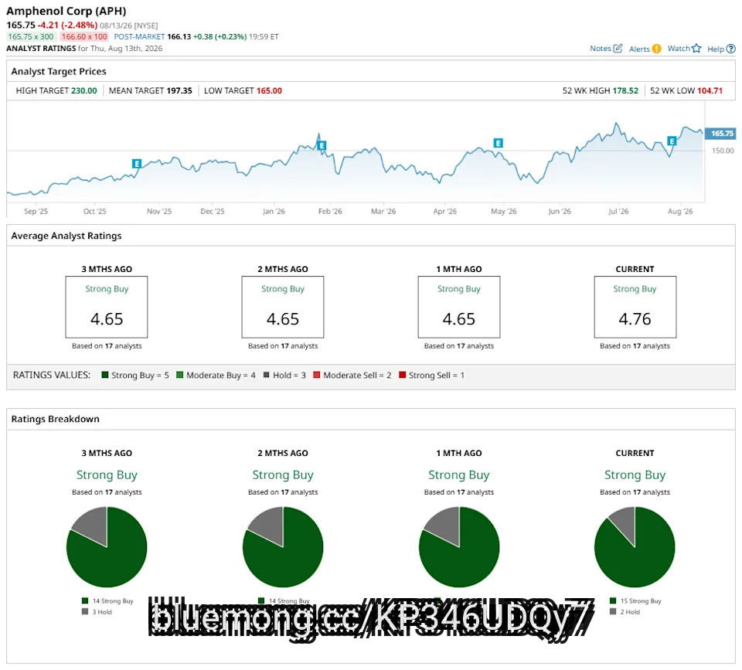Click the POST-MARKET label
Viewport: 742px width, 670px height.
click(139, 36)
